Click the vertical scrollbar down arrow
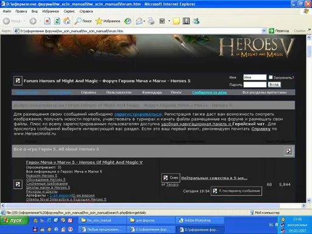Screen dimensions: 312x234 tap(309, 200)
